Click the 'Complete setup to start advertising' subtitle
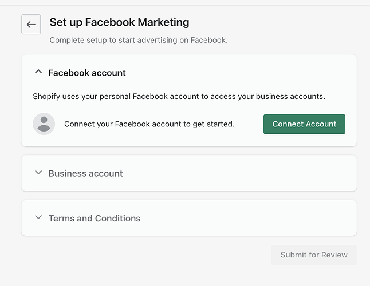 click(x=139, y=40)
